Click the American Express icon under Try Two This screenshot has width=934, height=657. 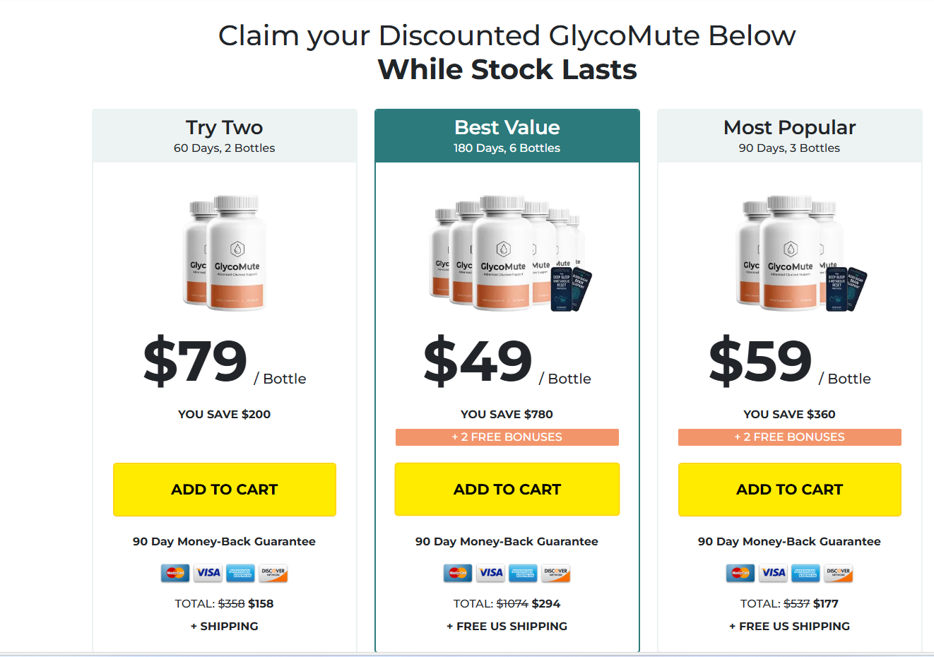click(240, 573)
